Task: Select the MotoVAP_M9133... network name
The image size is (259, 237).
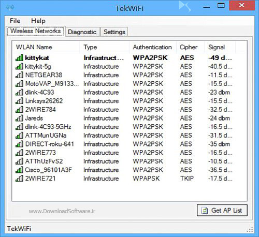Action: tap(52, 84)
